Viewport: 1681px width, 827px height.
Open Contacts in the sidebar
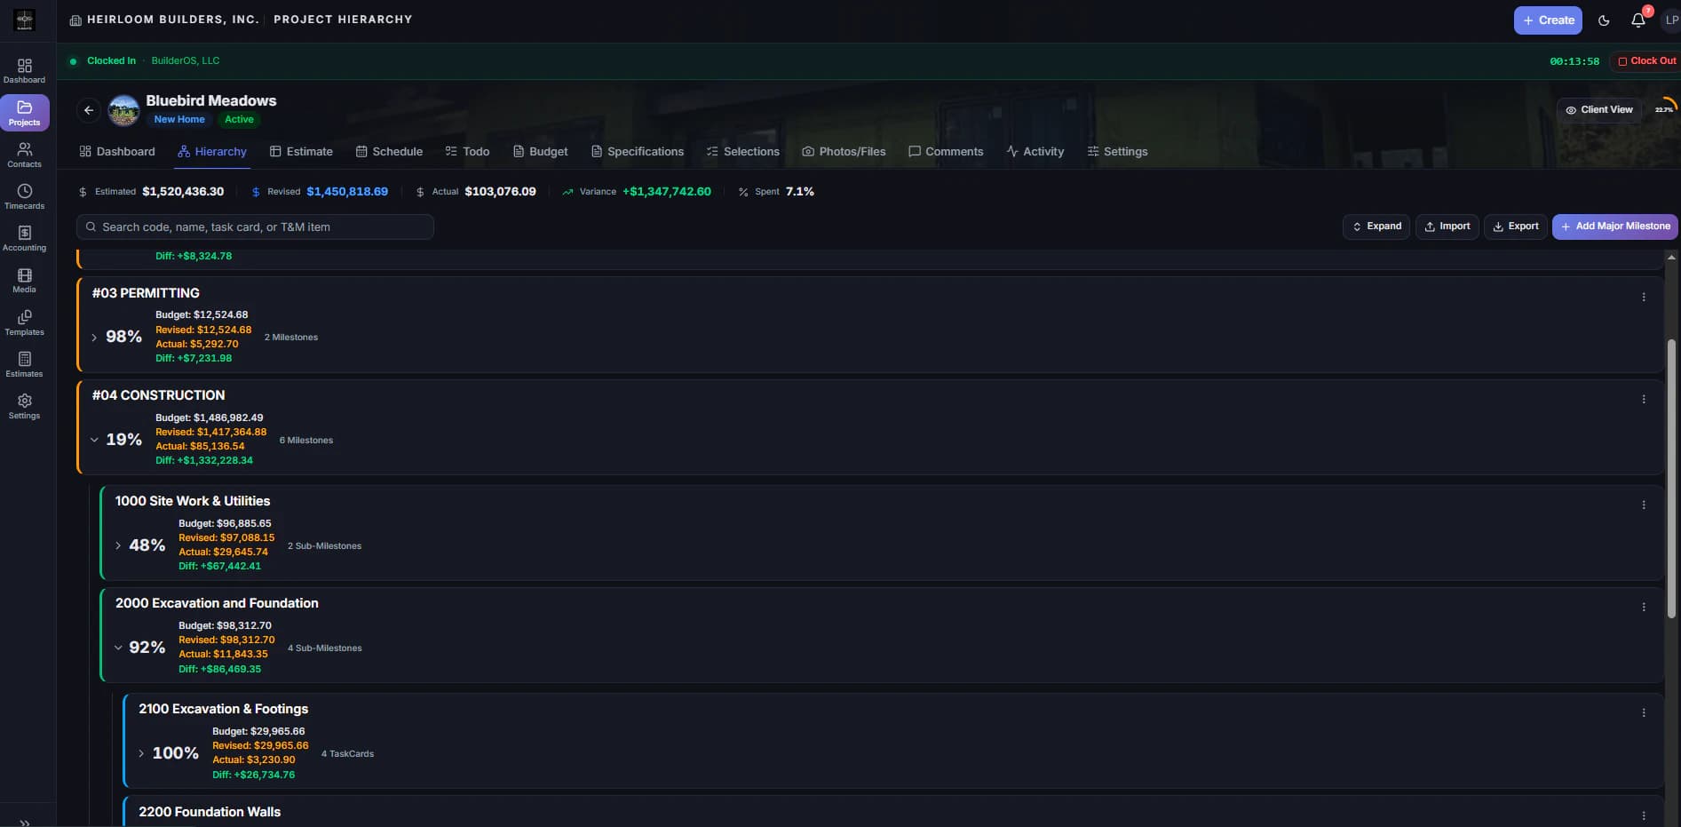coord(25,155)
